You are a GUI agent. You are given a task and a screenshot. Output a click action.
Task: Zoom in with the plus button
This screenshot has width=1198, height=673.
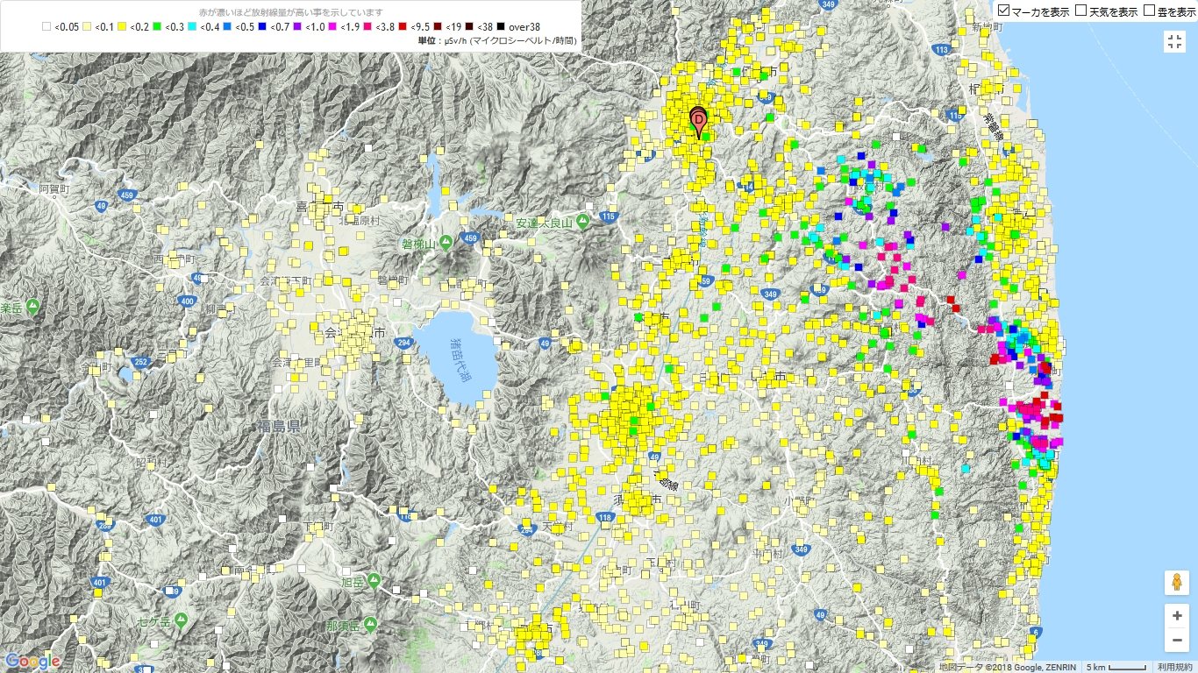(1175, 615)
